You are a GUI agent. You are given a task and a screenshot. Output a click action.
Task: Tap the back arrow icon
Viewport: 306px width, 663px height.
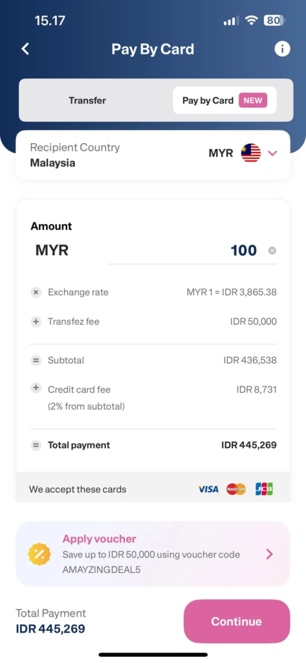click(x=25, y=49)
